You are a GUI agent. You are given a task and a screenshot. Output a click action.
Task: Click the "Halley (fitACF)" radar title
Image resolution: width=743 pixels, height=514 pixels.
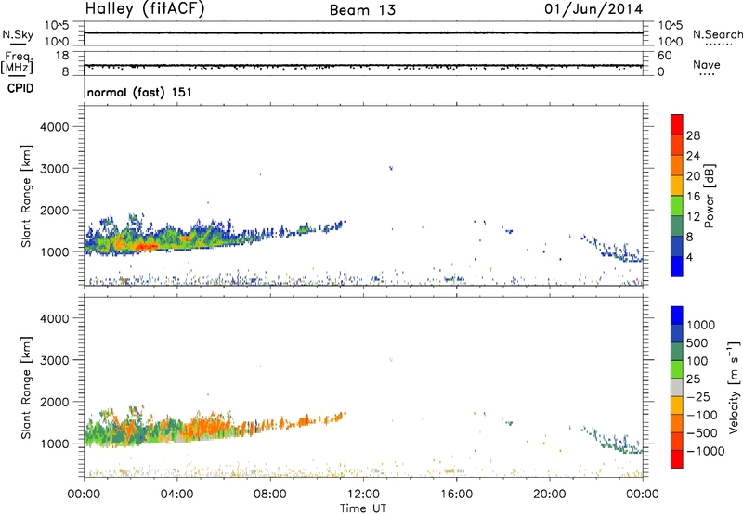coord(145,9)
